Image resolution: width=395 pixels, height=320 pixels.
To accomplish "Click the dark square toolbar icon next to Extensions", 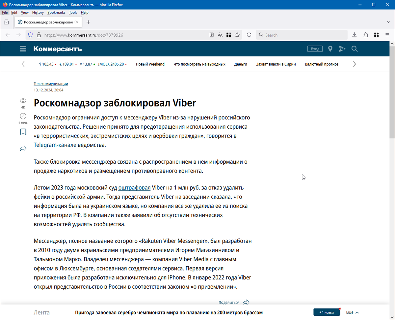I will [x=377, y=35].
